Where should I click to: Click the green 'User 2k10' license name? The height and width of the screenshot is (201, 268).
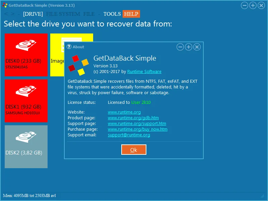click(141, 103)
